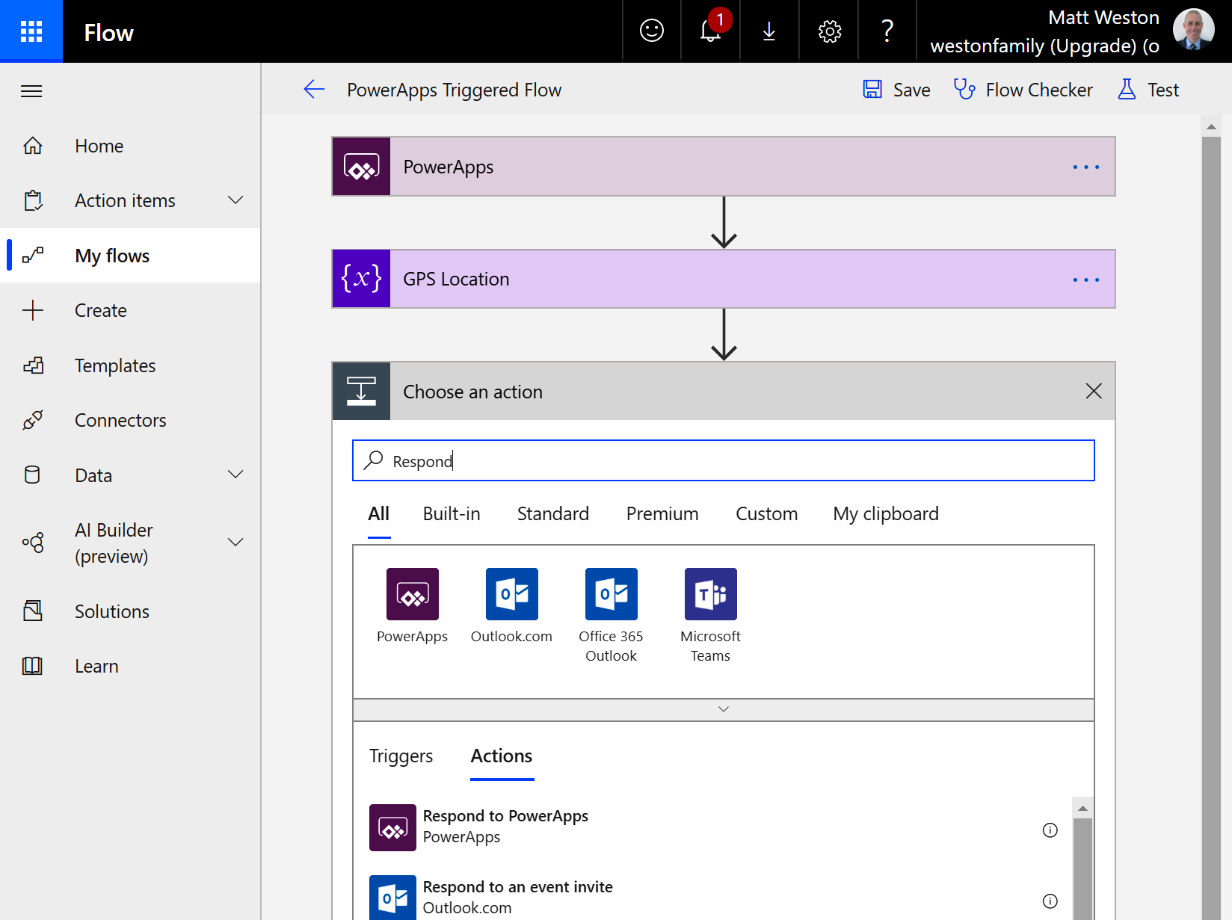Click the Solutions icon in sidebar
The image size is (1232, 920).
click(x=33, y=611)
